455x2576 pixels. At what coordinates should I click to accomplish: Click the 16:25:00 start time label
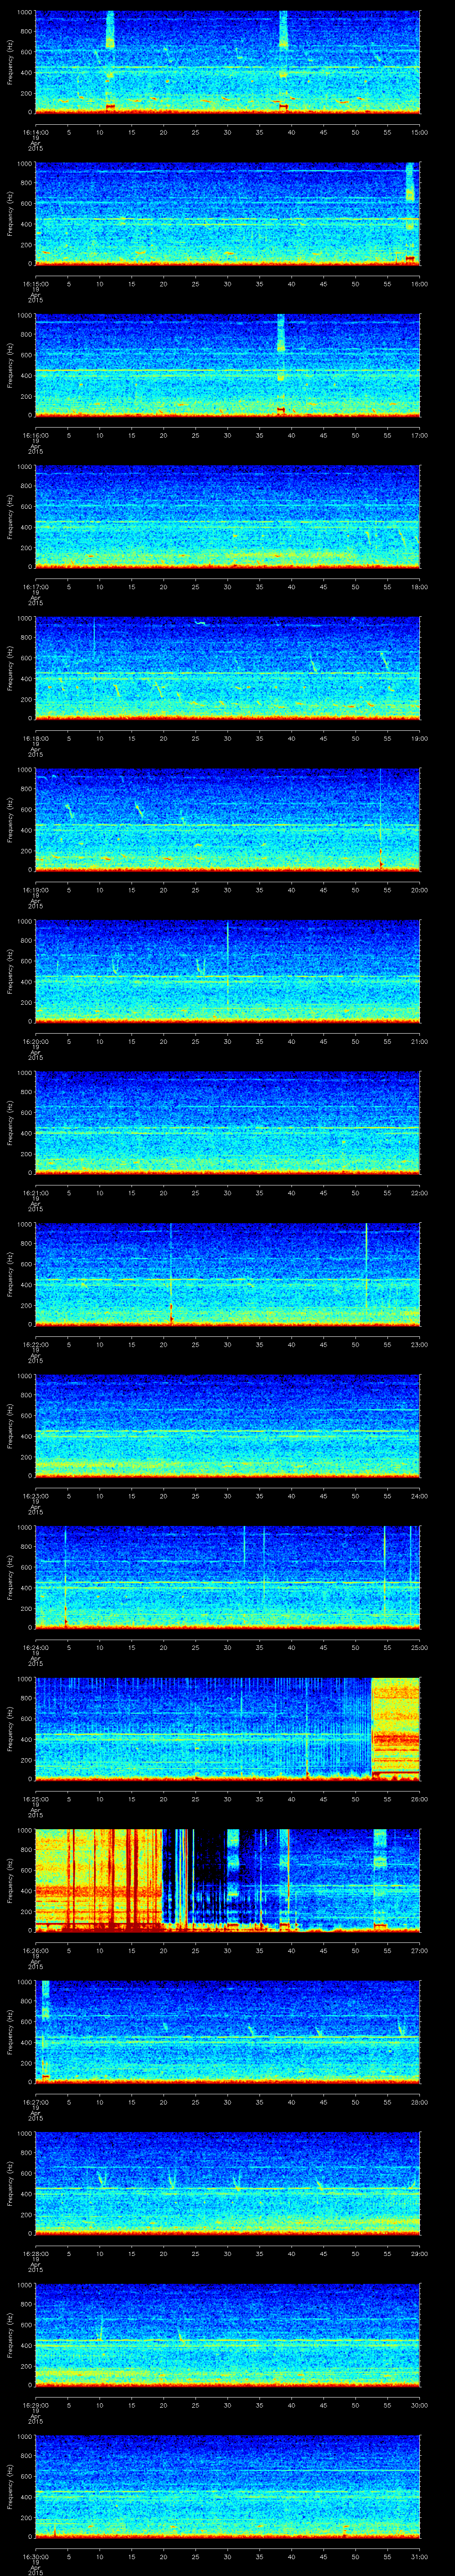(x=35, y=1800)
